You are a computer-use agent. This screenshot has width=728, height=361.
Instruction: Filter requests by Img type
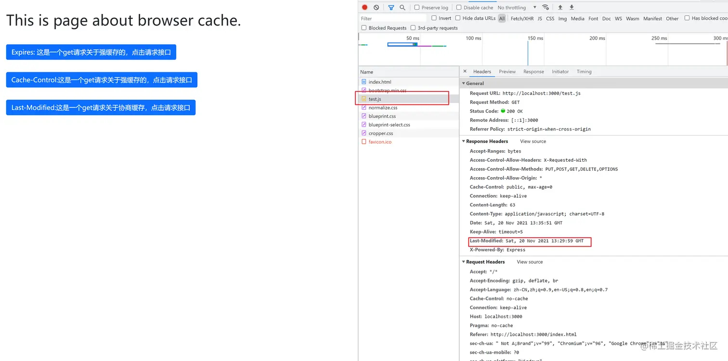[x=562, y=18]
